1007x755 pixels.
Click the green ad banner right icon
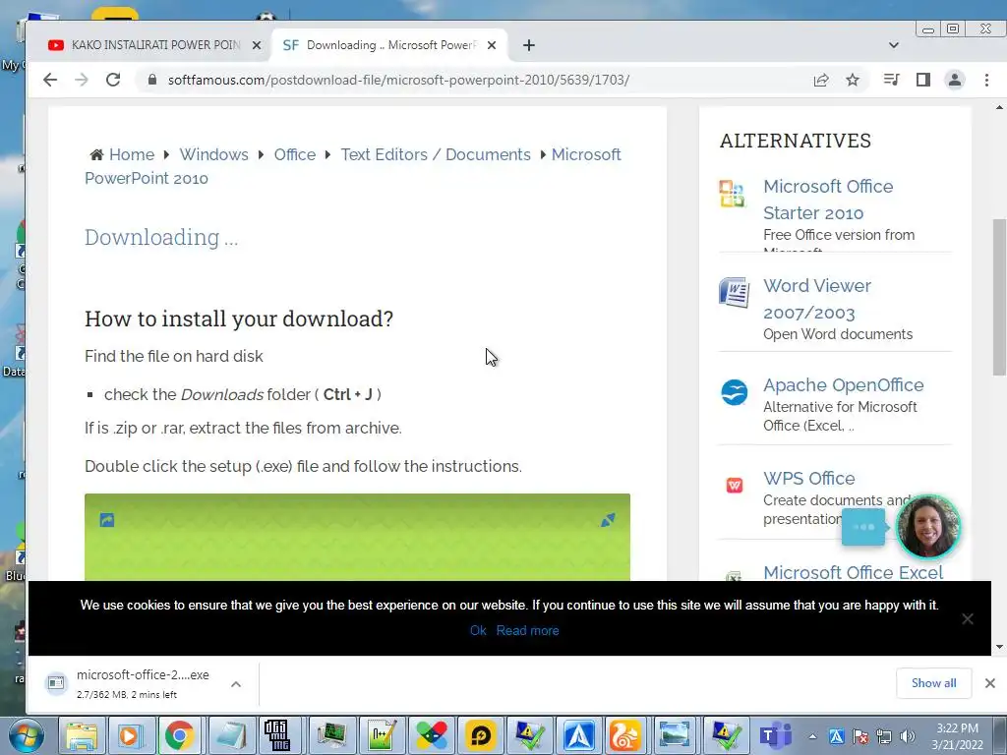pos(608,520)
